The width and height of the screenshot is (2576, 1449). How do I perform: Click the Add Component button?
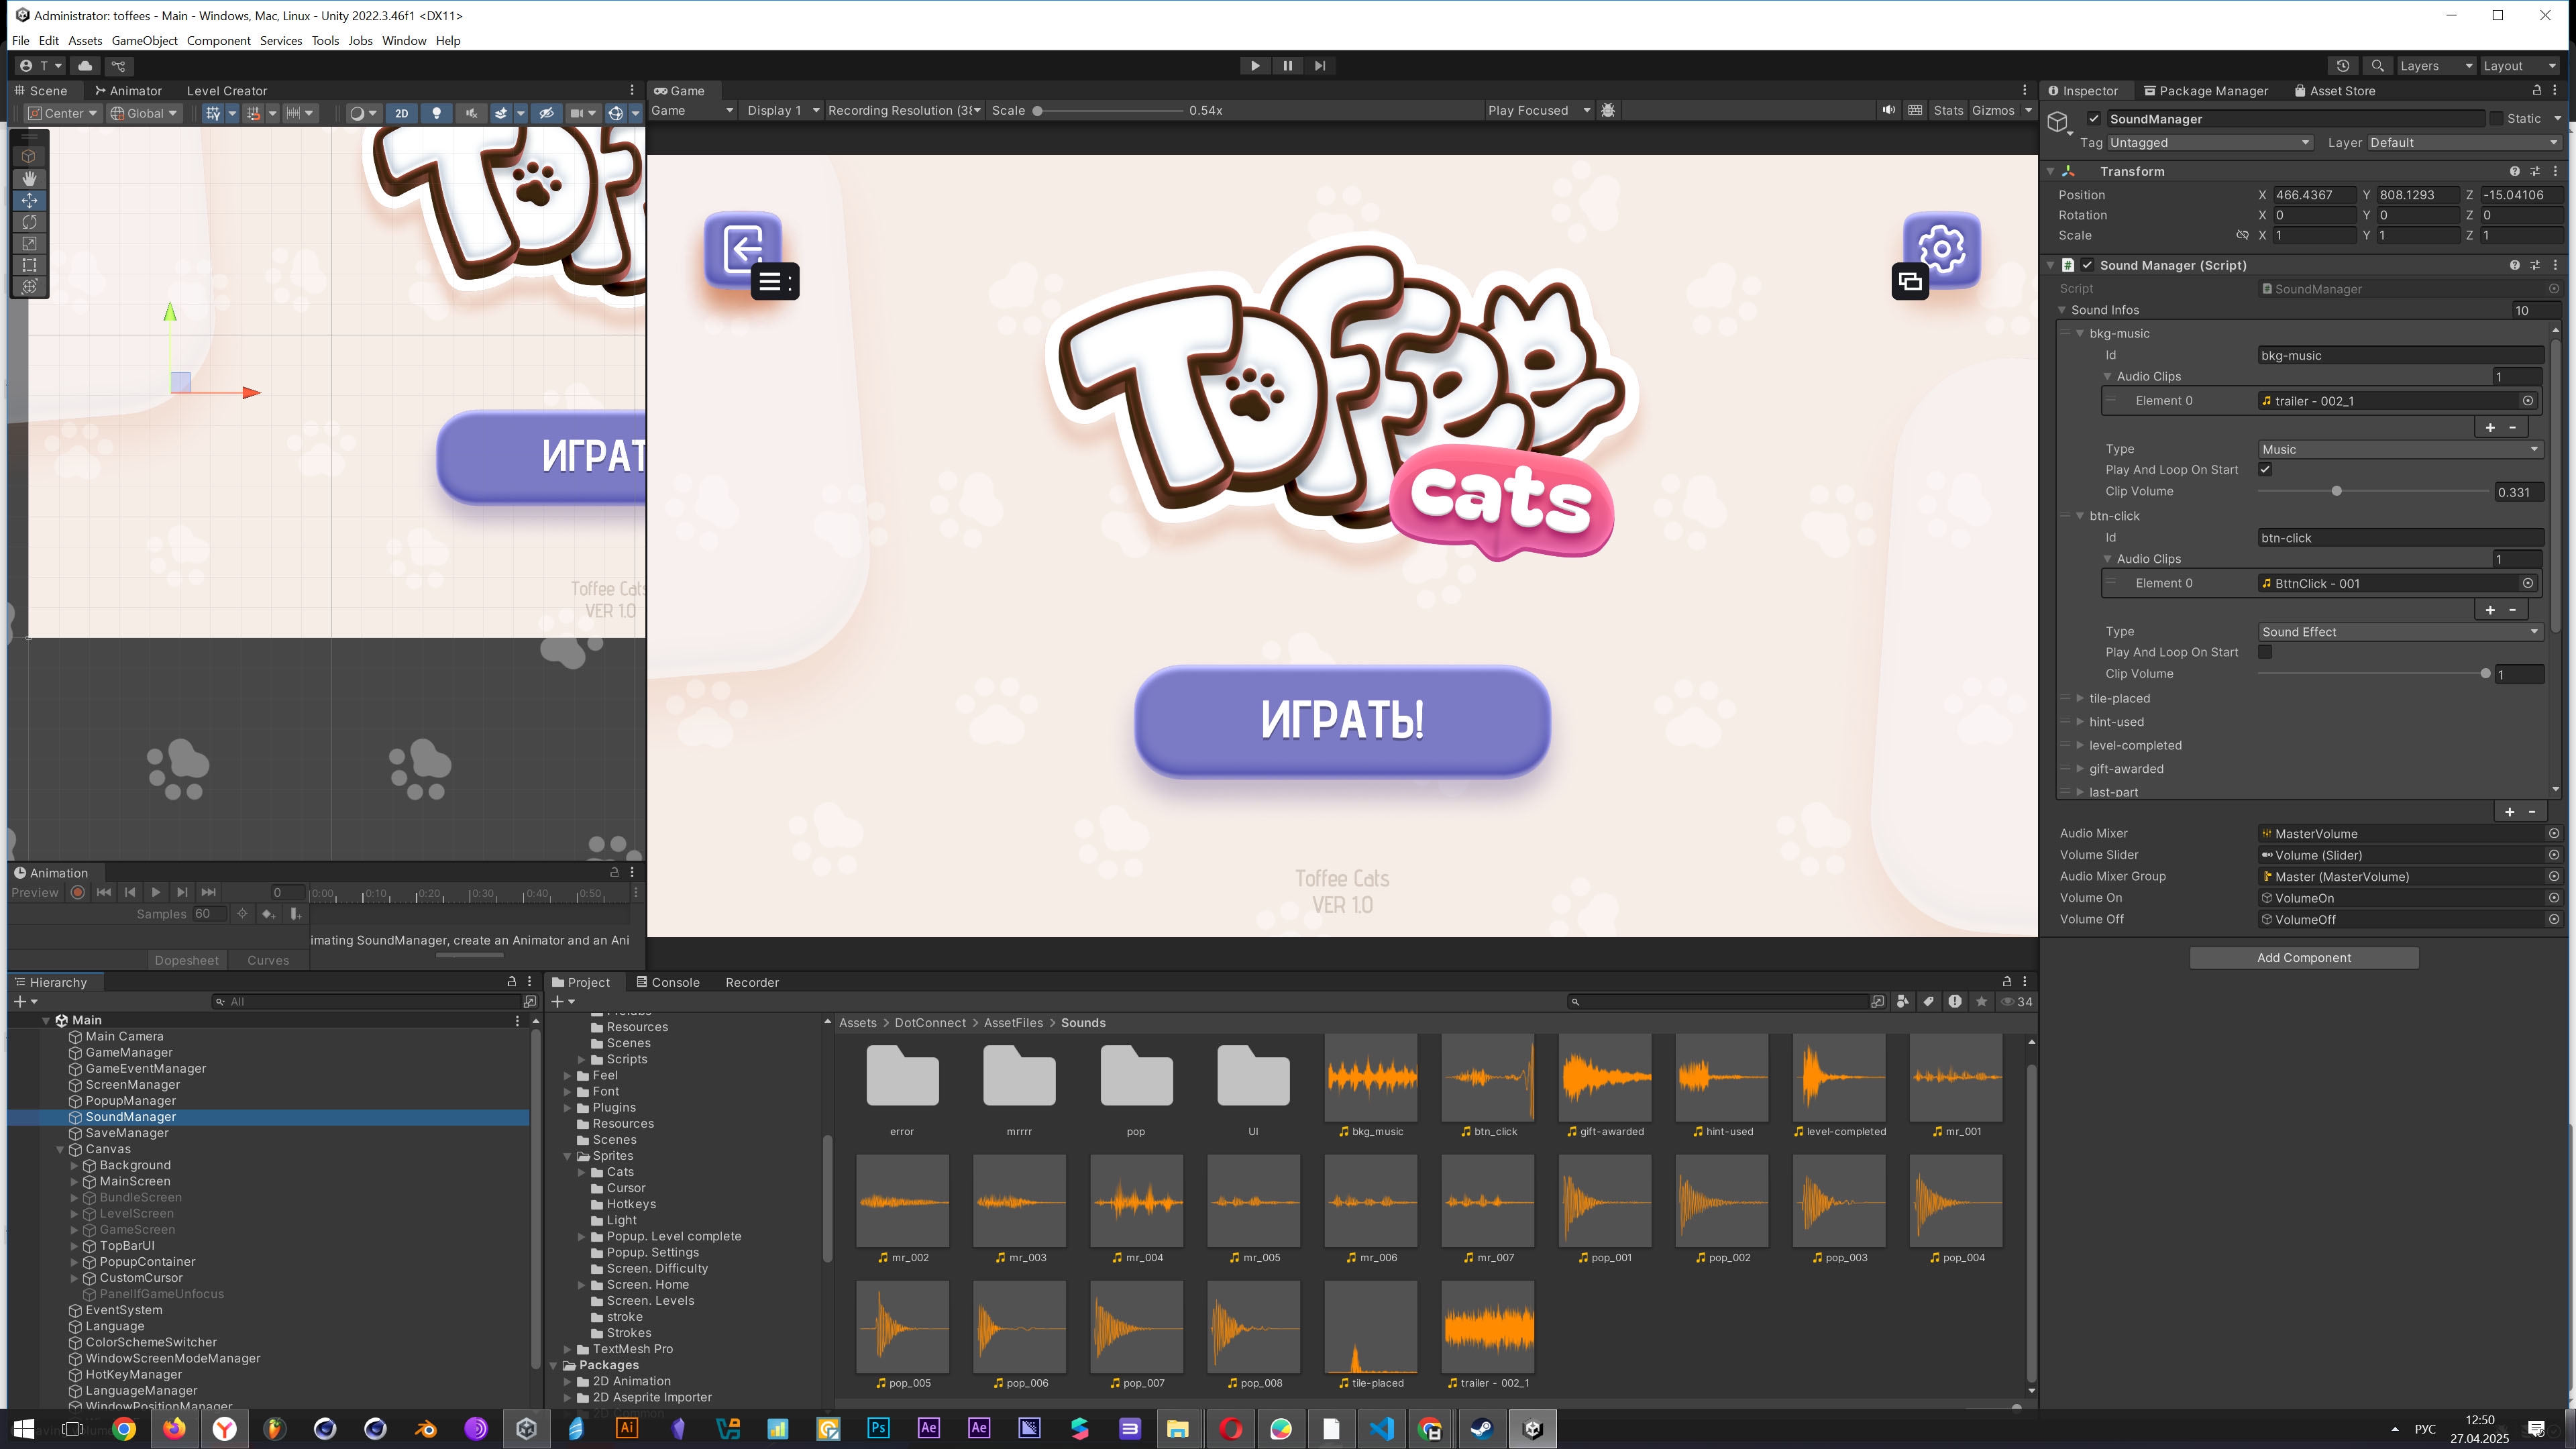(2303, 957)
